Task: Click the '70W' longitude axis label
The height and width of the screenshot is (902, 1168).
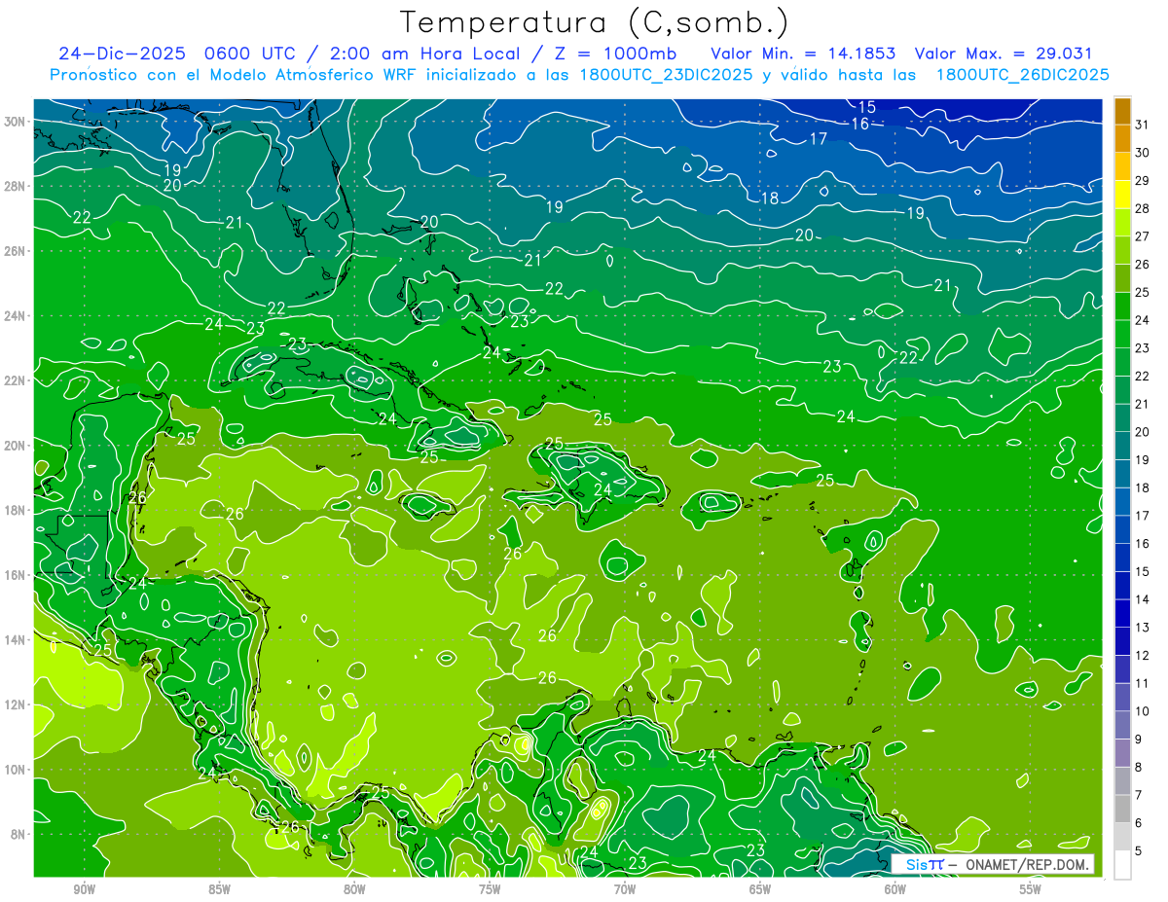Action: (625, 889)
